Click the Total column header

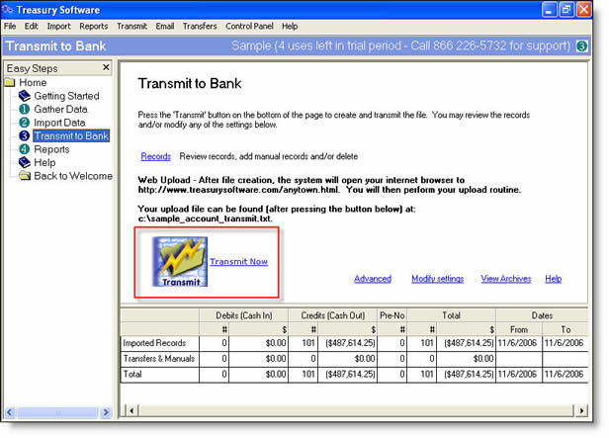coord(451,315)
